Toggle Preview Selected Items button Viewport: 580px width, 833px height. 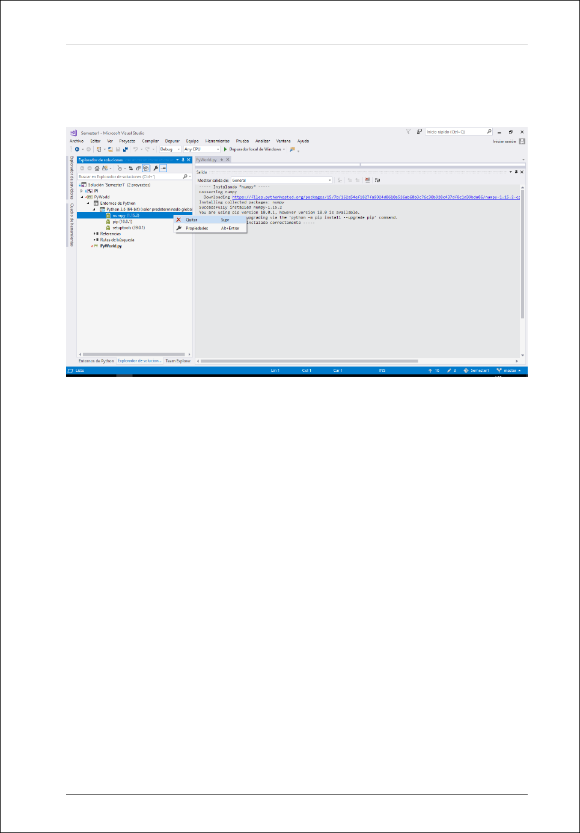[x=163, y=169]
